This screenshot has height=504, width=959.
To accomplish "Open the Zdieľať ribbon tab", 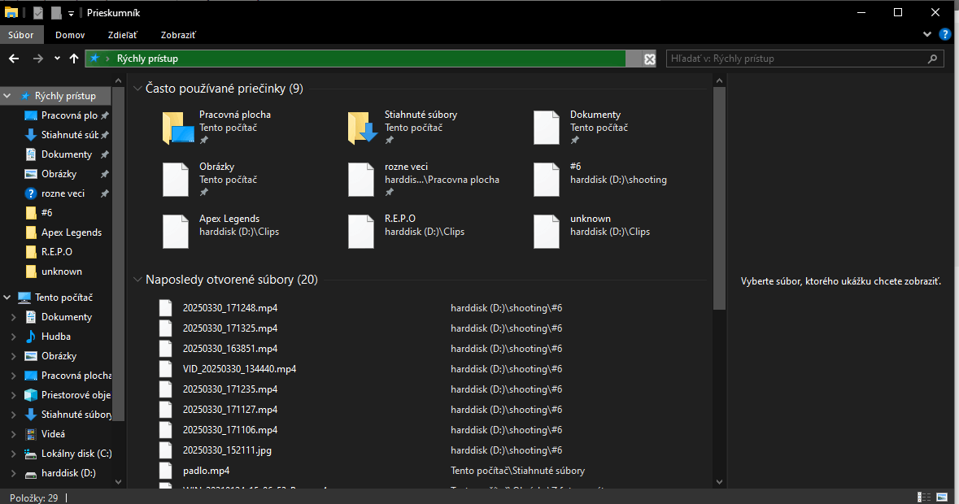I will [122, 35].
